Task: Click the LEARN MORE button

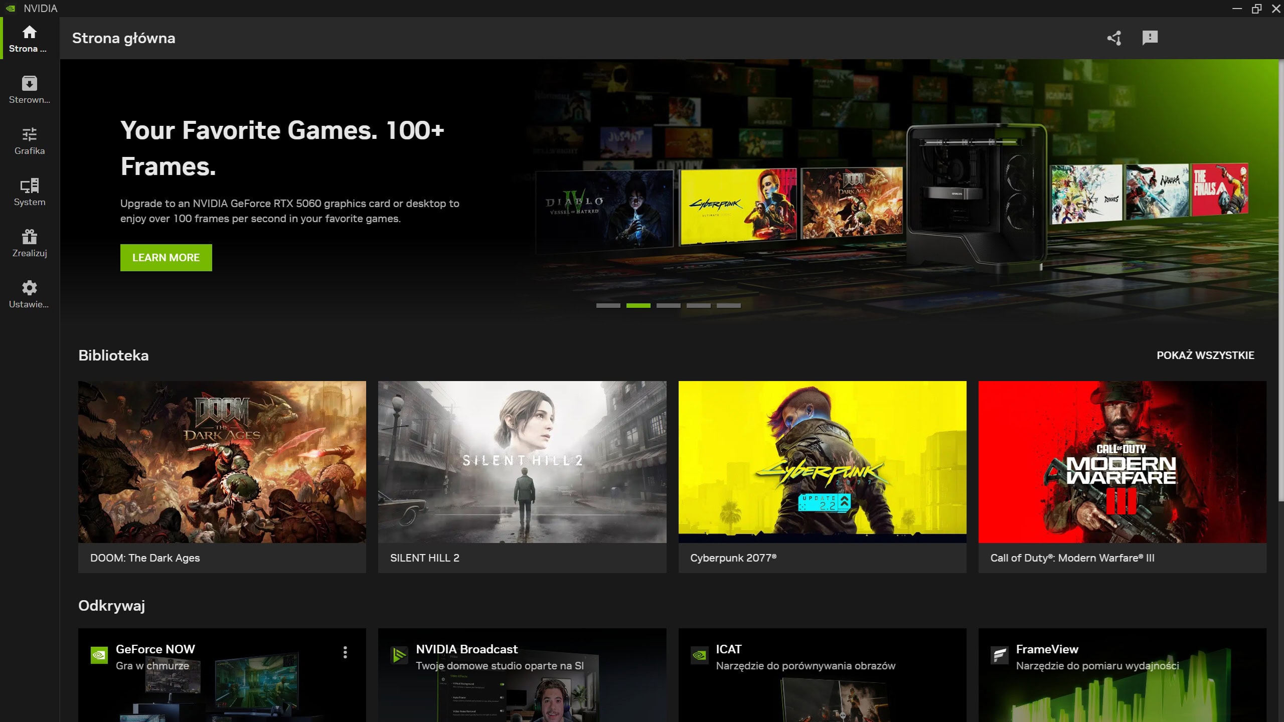Action: click(x=166, y=258)
